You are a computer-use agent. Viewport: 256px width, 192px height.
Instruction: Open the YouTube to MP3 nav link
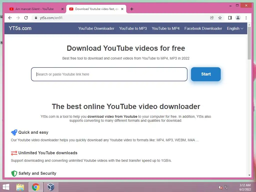133,28
